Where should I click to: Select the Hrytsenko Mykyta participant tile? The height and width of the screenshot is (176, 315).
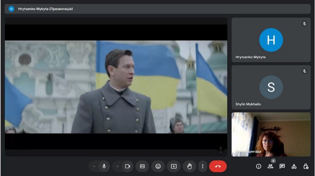(x=271, y=40)
